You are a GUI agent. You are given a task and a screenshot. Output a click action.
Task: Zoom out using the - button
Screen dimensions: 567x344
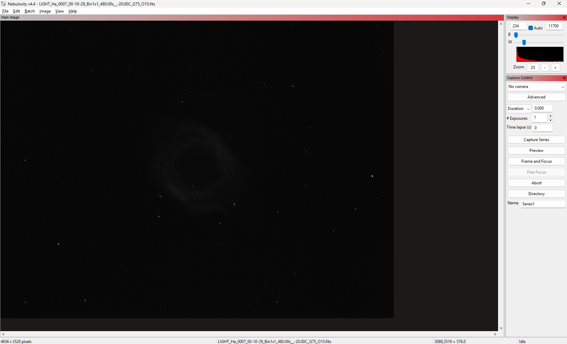[545, 68]
